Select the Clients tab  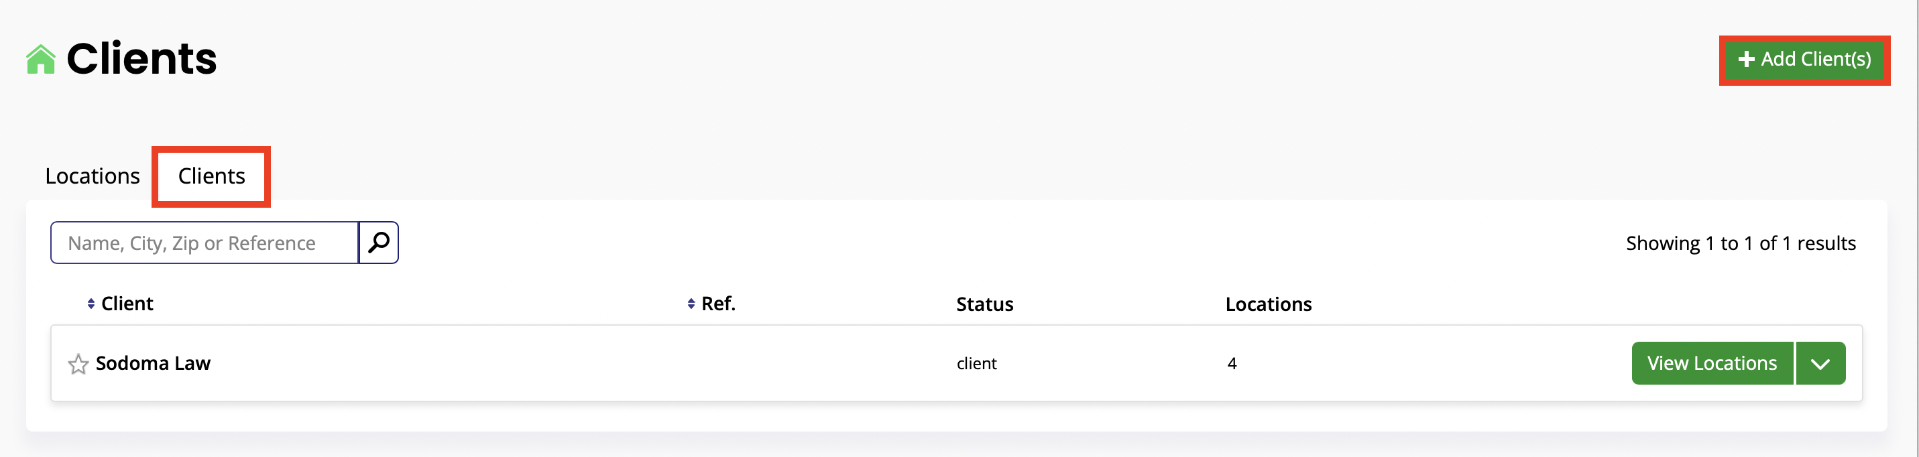212,176
